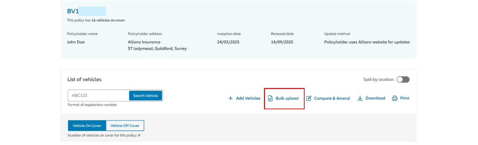The width and height of the screenshot is (478, 145).
Task: Click the Download arrow icon
Action: coord(360,98)
